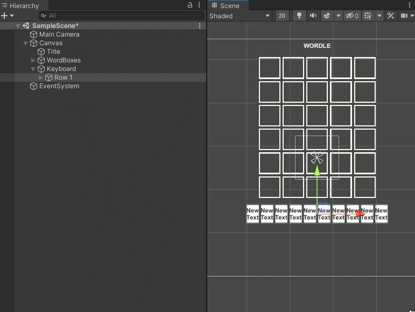This screenshot has width=415, height=312.
Task: Select the Title object in Hierarchy
Action: [x=53, y=52]
